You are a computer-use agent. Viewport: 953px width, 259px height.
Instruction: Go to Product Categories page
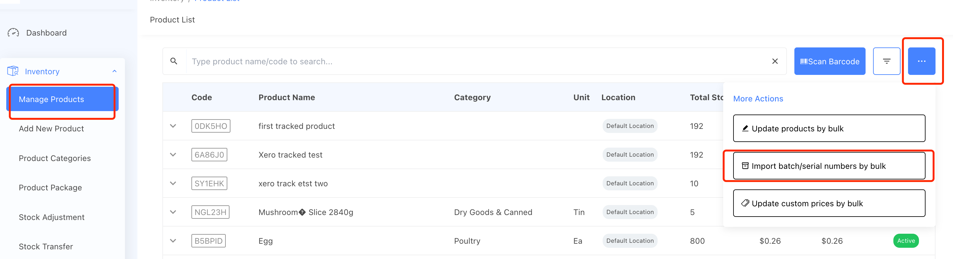(55, 158)
